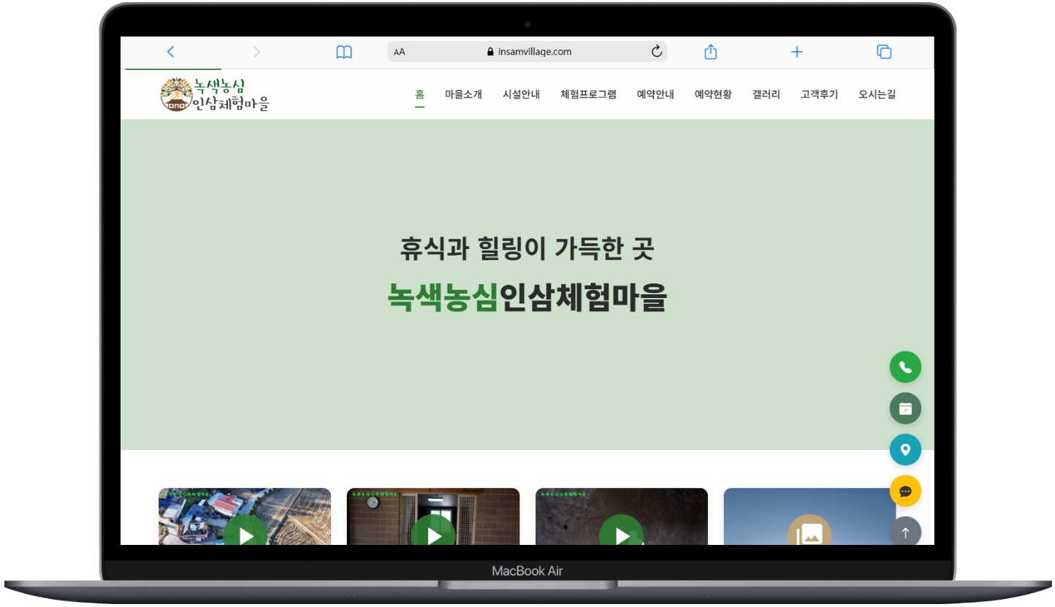
Task: Open the yellow chat inquiry icon
Action: click(x=905, y=491)
